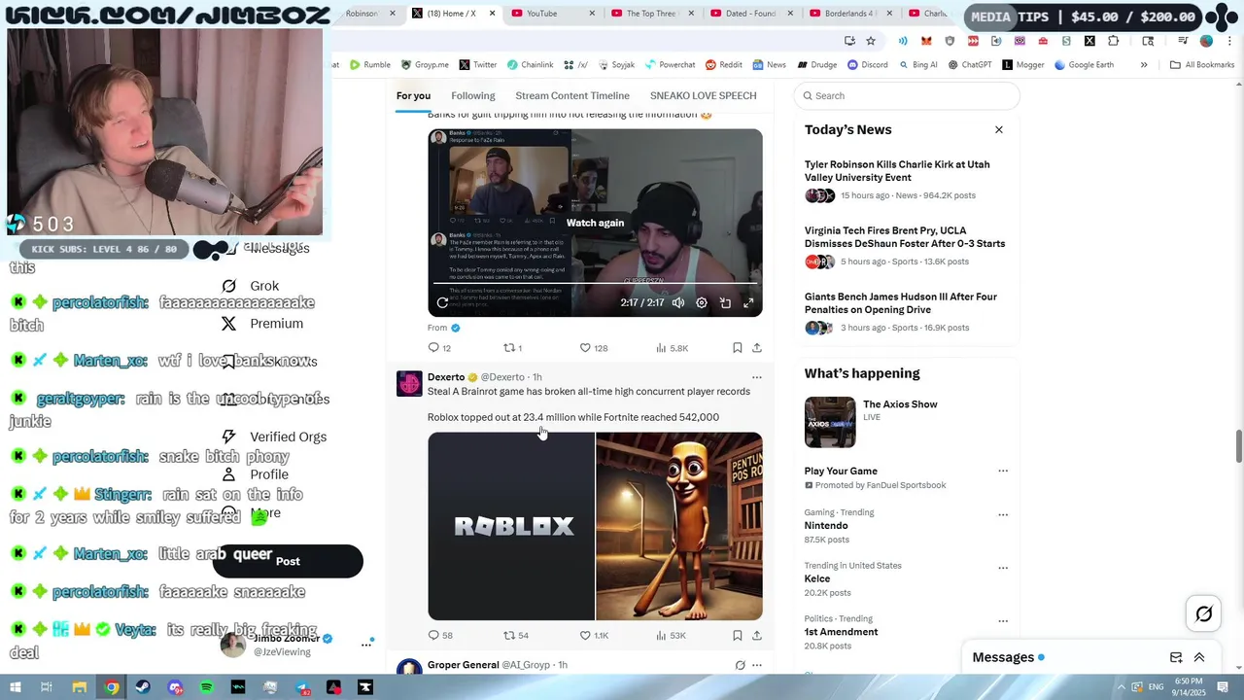Share the Dexerto post
The width and height of the screenshot is (1244, 700).
pos(756,636)
